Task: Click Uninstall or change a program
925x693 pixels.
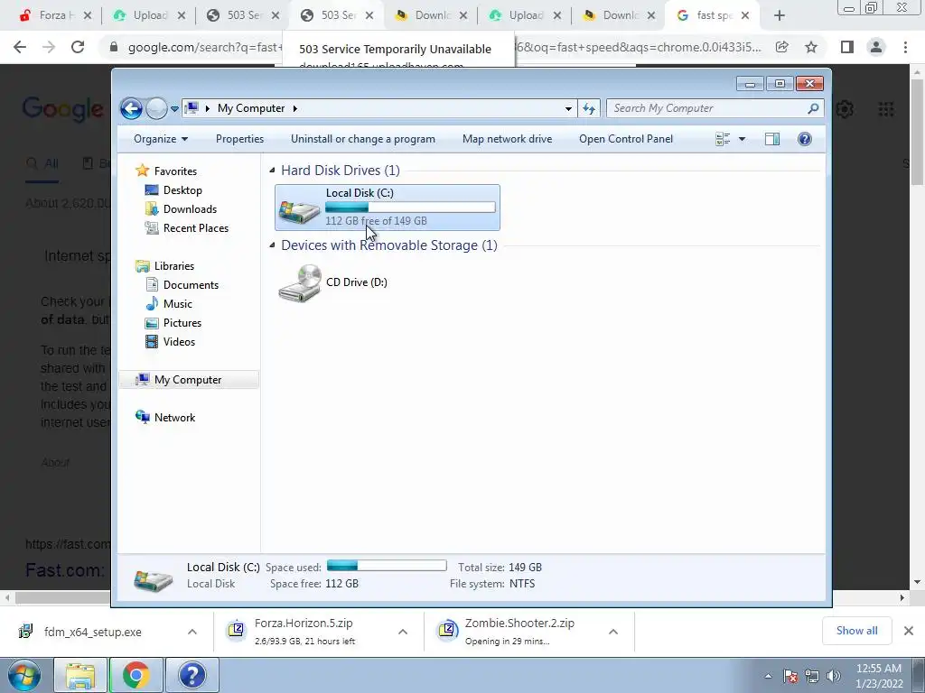Action: pos(363,139)
